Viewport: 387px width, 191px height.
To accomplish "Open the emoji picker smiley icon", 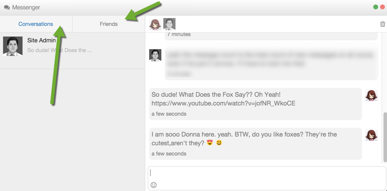I will click(x=154, y=185).
